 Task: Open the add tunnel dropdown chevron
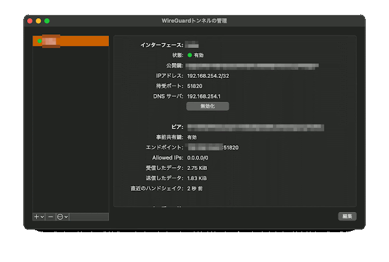pyautogui.click(x=42, y=217)
